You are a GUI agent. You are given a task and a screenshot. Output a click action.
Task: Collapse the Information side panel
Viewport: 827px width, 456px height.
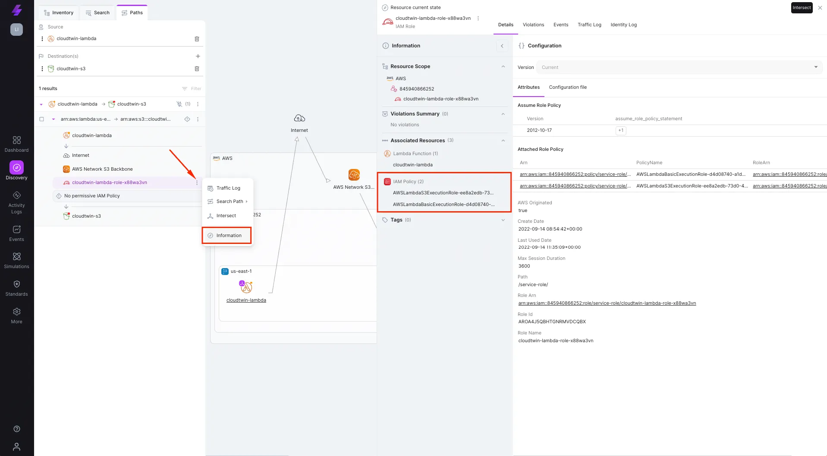click(502, 46)
